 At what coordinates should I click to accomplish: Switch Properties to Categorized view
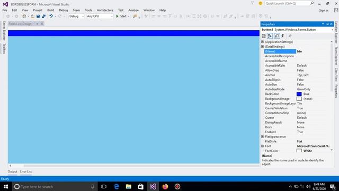tap(264, 36)
